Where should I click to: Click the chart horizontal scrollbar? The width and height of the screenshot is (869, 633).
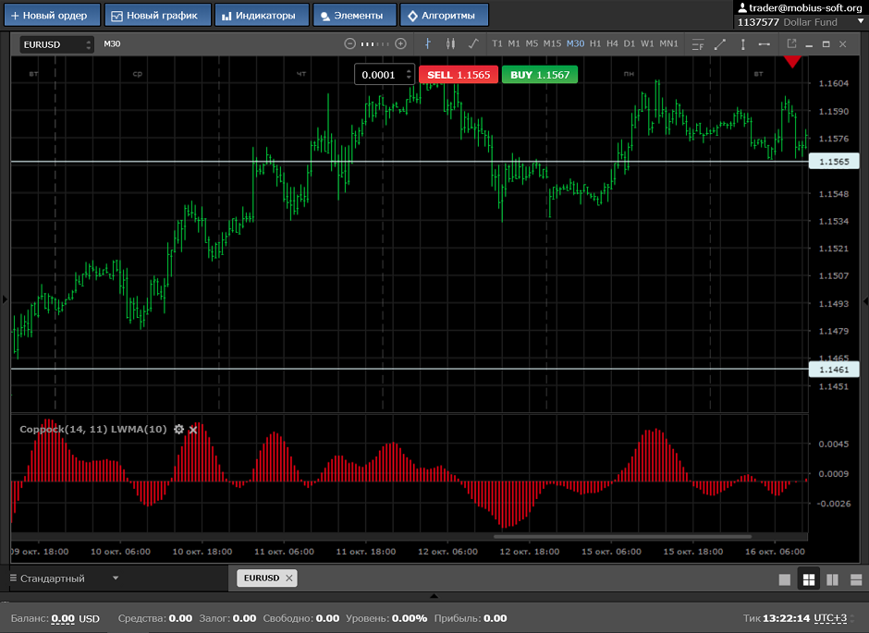click(x=622, y=536)
